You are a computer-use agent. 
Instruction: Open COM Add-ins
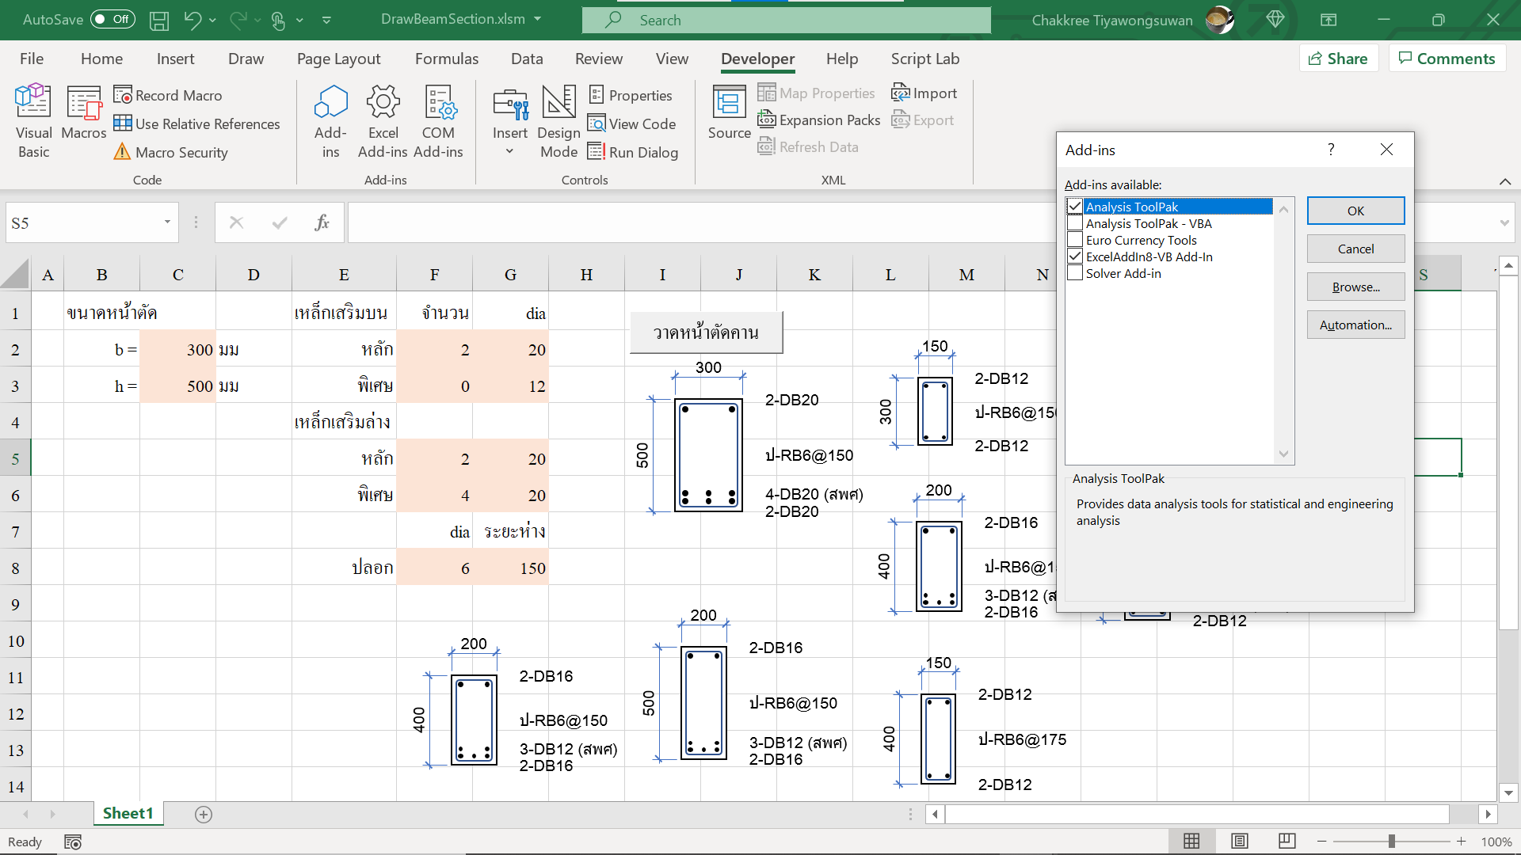[x=438, y=121]
